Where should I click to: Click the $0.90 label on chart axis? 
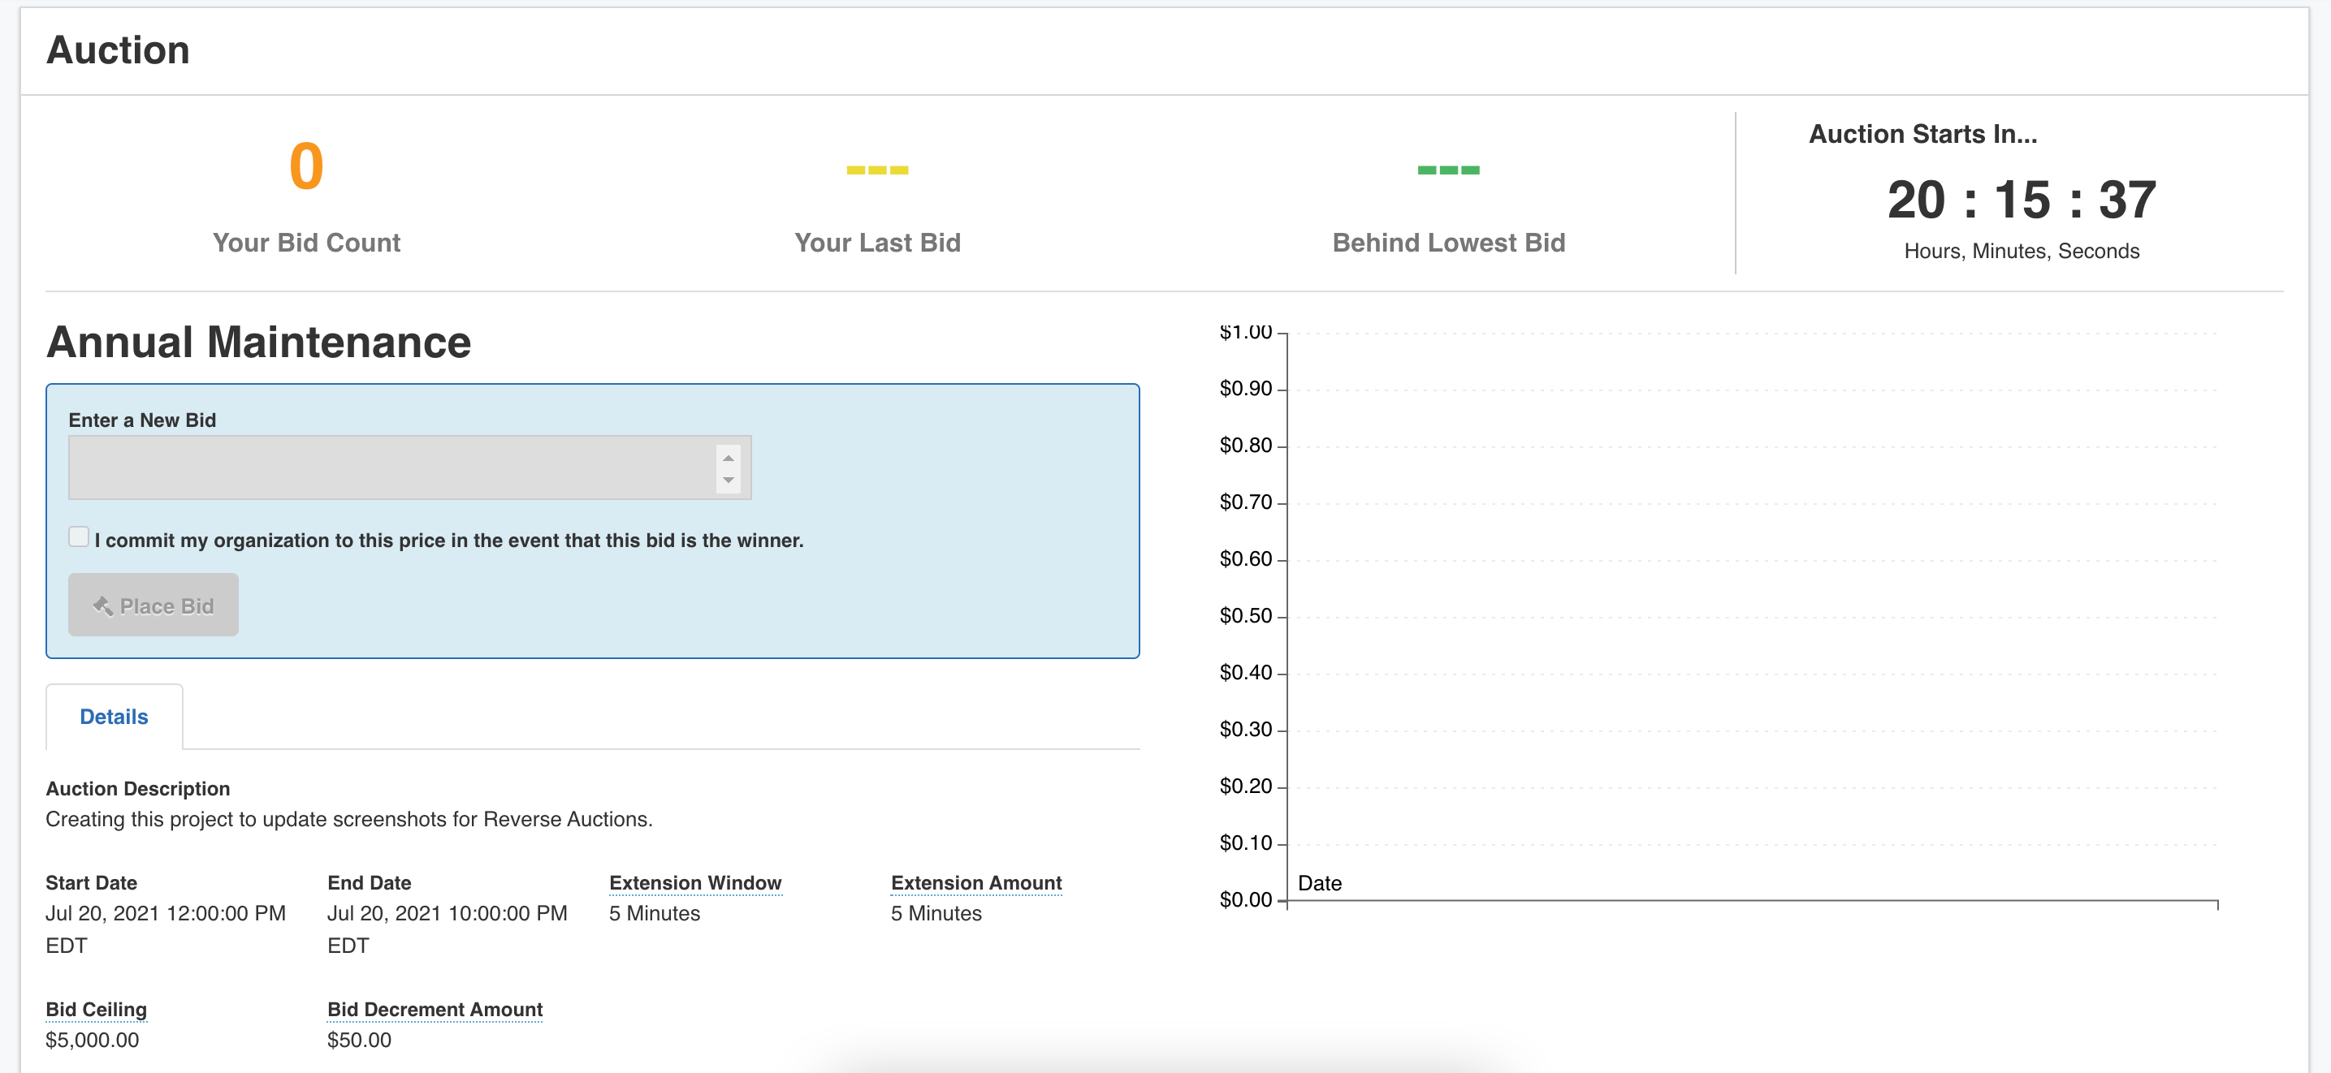pyautogui.click(x=1245, y=389)
